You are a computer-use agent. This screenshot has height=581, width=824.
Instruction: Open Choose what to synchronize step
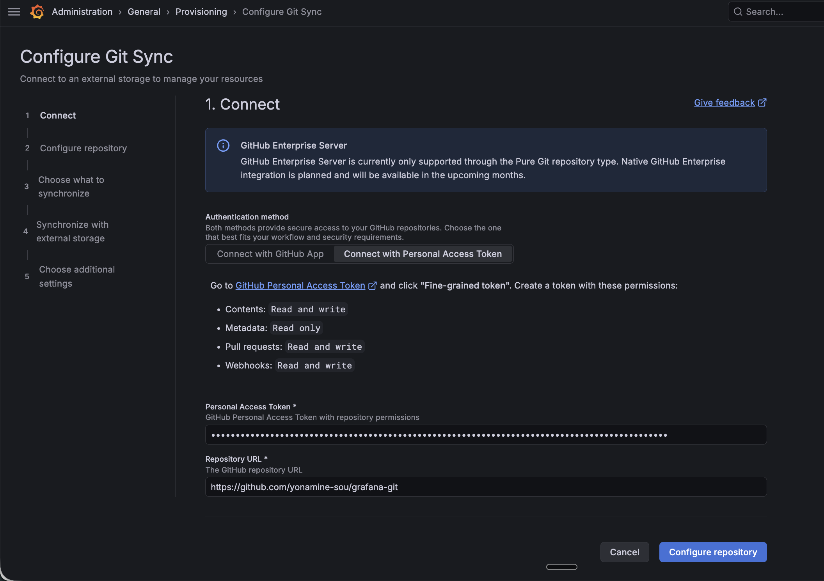click(x=71, y=186)
